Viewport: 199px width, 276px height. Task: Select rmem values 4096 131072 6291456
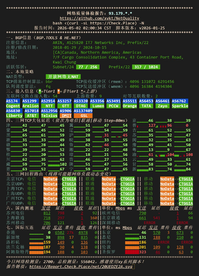tap(152, 82)
